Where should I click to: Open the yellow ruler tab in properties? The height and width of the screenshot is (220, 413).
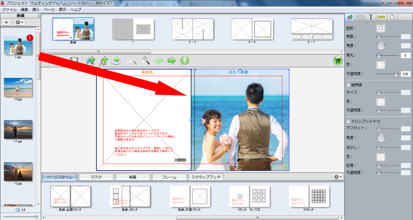coord(381,17)
